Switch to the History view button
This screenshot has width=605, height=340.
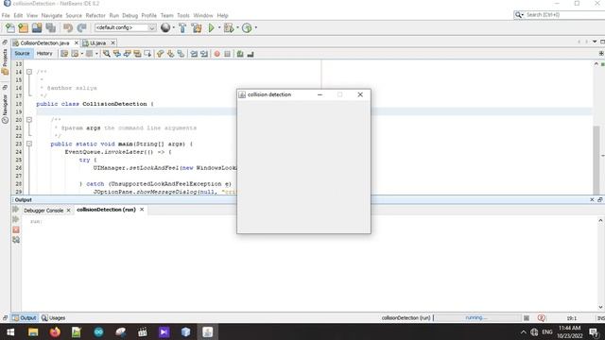(x=44, y=54)
